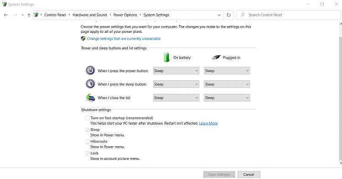Click 'Show in account picture menu' text
This screenshot has width=342, height=179.
point(115,159)
